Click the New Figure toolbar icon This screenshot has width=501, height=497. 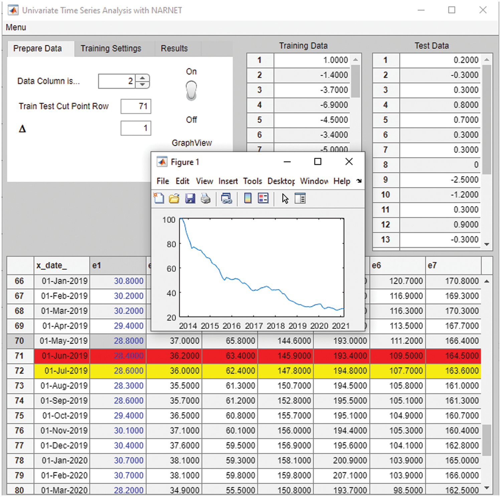coord(159,198)
